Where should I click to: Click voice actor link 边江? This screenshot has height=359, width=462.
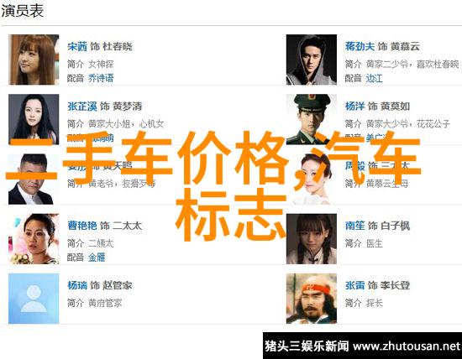coord(374,78)
